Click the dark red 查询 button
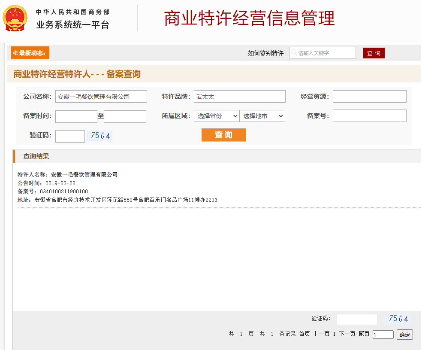Screen dimensions: 422x350 tap(374, 53)
